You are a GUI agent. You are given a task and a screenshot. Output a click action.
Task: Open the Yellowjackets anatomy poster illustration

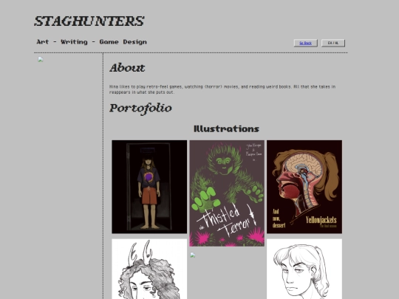pyautogui.click(x=304, y=187)
